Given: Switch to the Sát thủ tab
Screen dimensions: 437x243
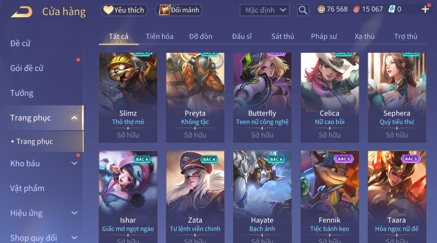Looking at the screenshot, I should click(x=283, y=37).
